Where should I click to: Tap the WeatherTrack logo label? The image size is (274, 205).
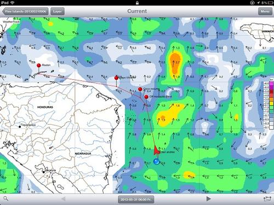pos(11,22)
